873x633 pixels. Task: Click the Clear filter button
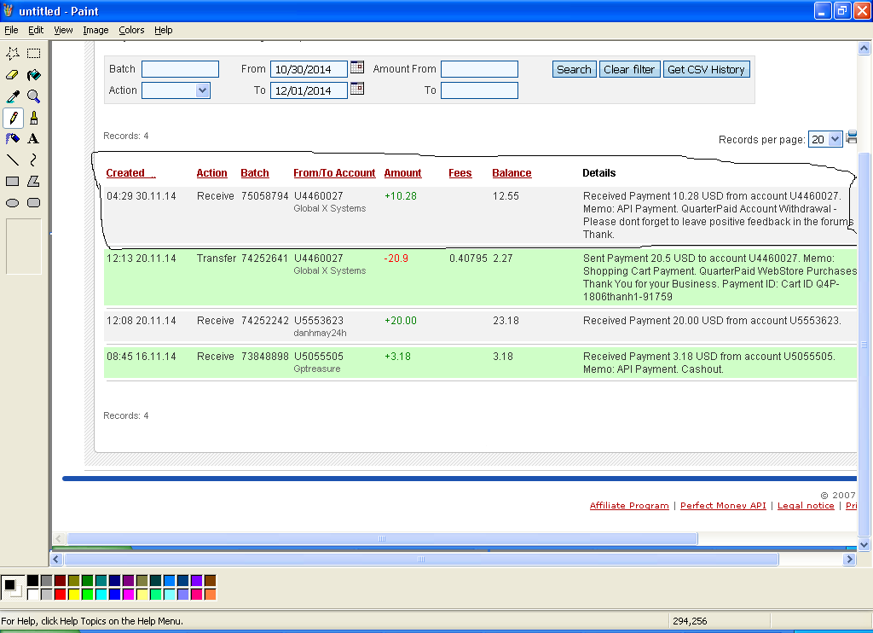[x=629, y=70]
